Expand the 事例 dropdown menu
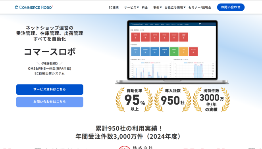262x149 pixels. [158, 8]
